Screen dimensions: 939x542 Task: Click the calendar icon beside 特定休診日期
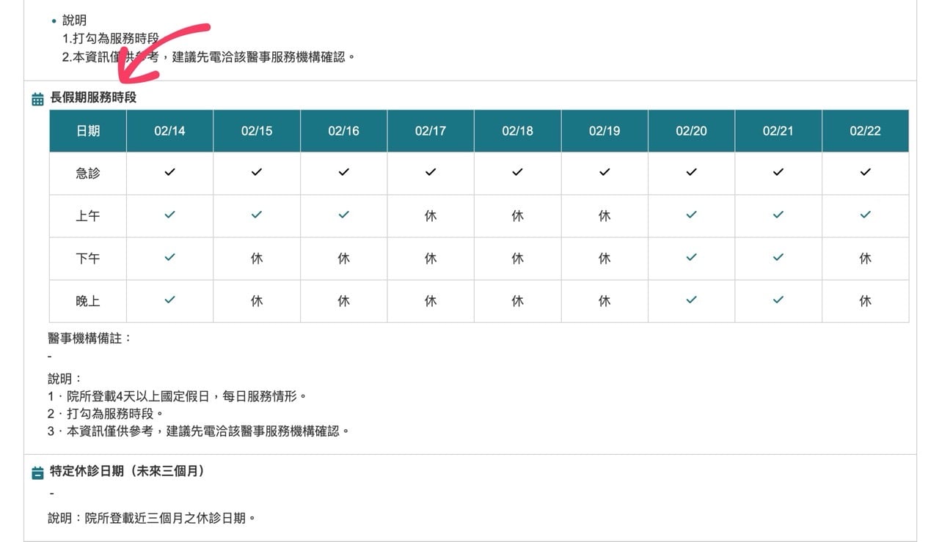click(36, 472)
